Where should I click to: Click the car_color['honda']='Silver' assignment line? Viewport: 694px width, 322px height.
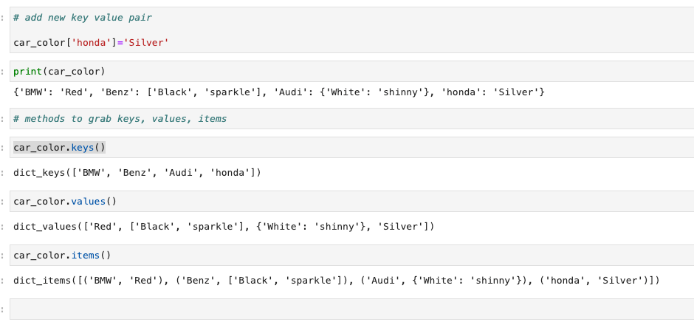pos(91,43)
